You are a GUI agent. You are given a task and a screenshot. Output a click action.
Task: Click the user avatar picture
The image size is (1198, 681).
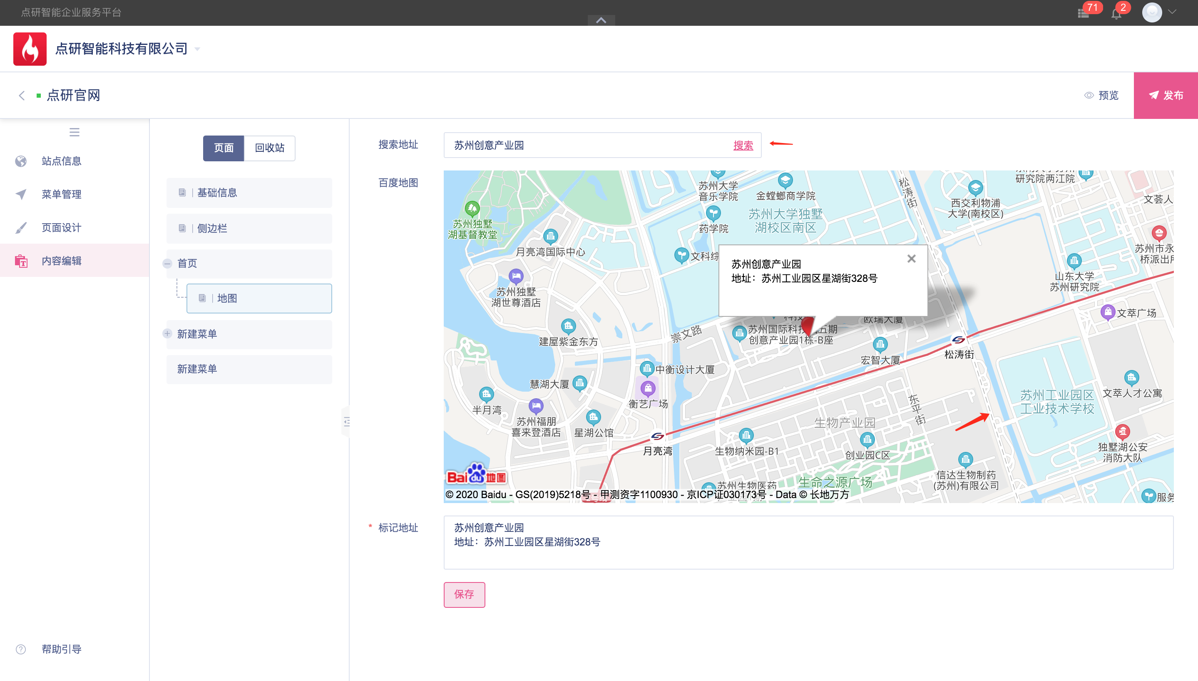[x=1152, y=12]
